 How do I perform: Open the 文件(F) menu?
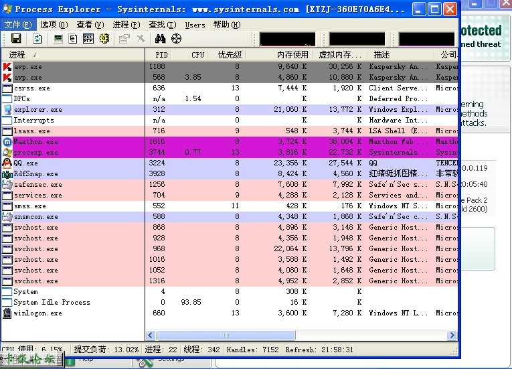pyautogui.click(x=18, y=25)
